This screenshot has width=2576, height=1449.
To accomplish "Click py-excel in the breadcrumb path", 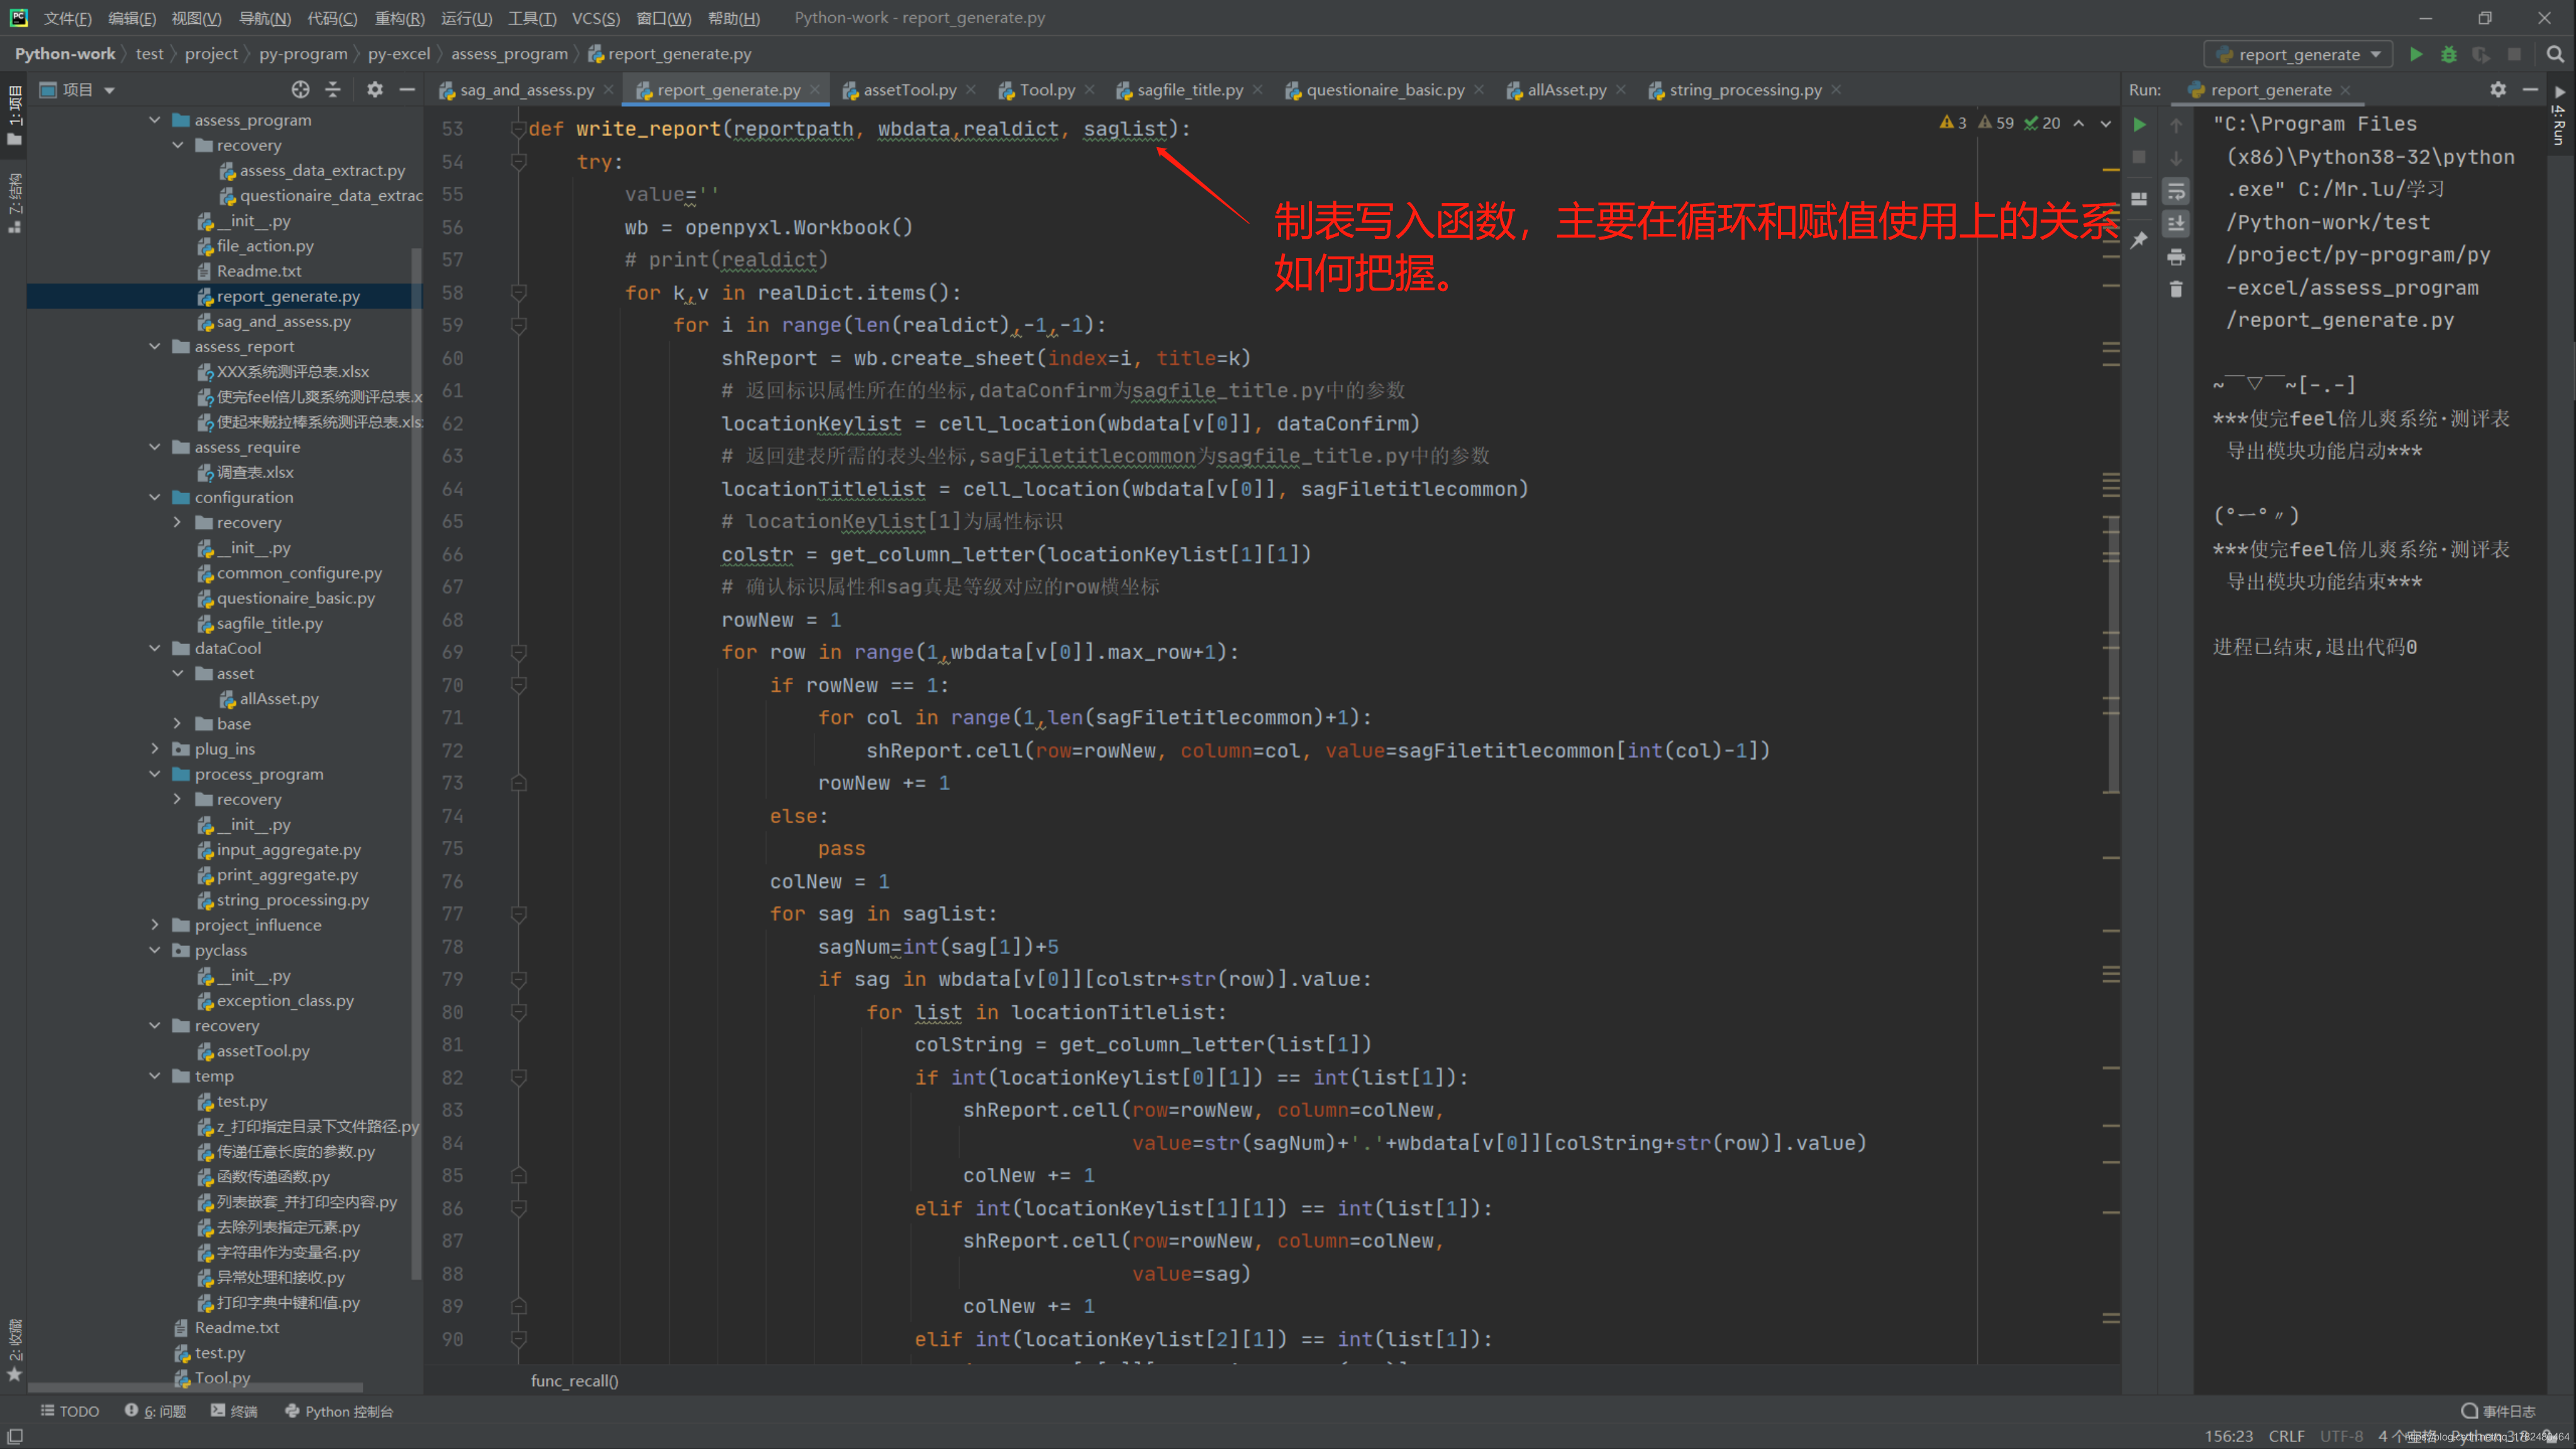I will (398, 54).
